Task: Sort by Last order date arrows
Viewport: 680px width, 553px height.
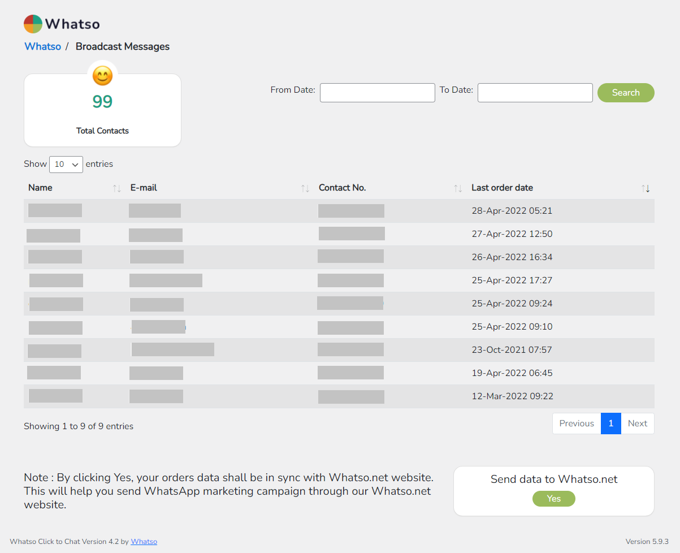Action: 646,188
